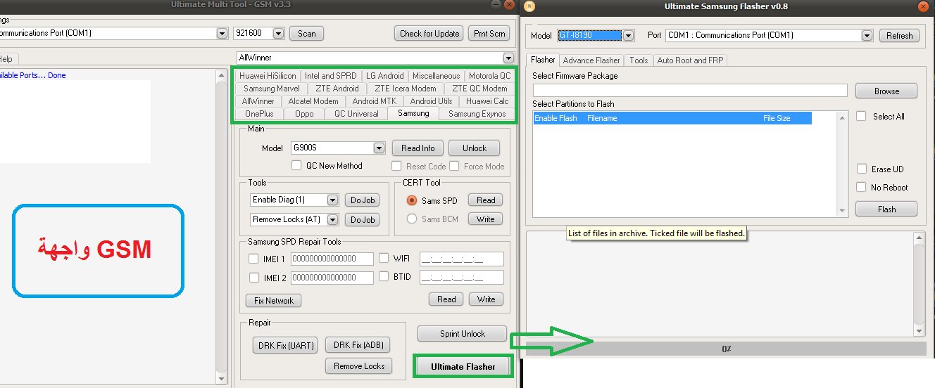Click the Ultimate Samsung Flasher window app icon
Image resolution: width=935 pixels, height=388 pixels.
pyautogui.click(x=530, y=6)
